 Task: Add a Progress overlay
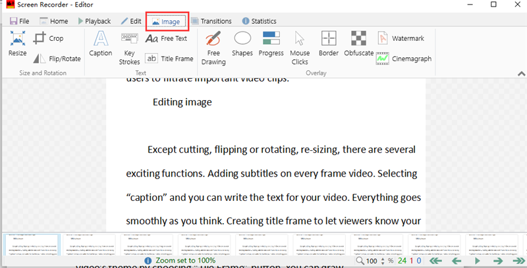pyautogui.click(x=271, y=43)
